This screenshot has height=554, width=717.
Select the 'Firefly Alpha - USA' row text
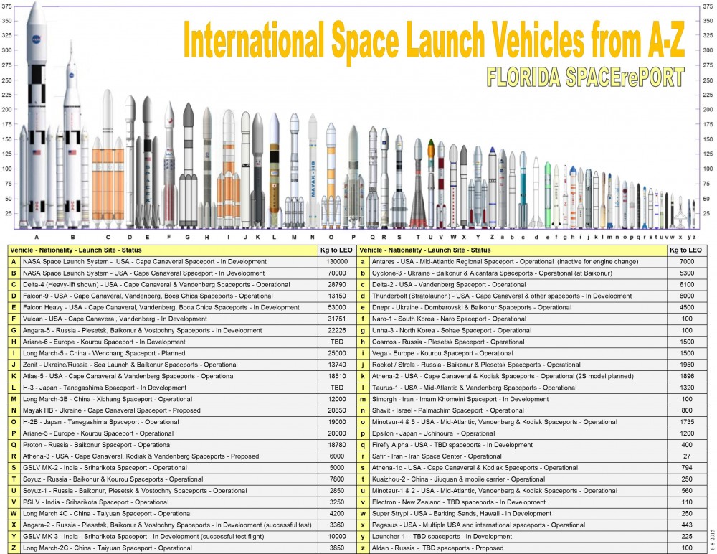(x=452, y=445)
